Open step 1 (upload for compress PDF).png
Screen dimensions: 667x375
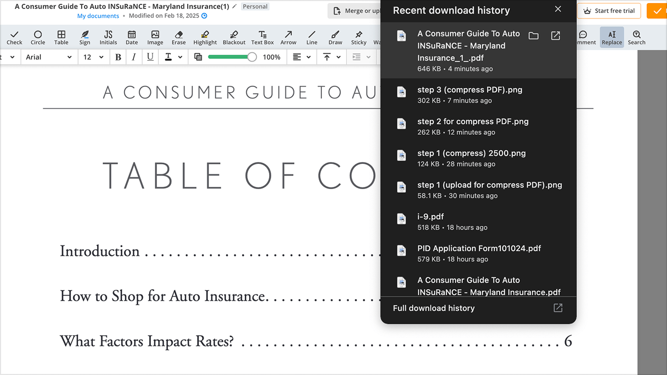[478, 190]
